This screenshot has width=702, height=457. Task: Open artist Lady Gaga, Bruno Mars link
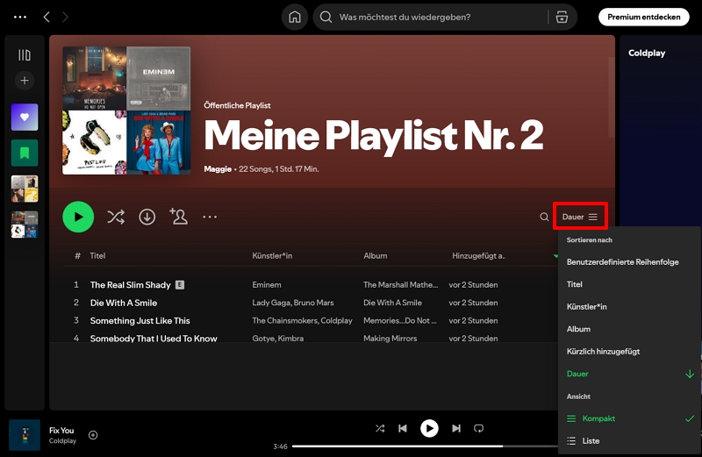[293, 303]
